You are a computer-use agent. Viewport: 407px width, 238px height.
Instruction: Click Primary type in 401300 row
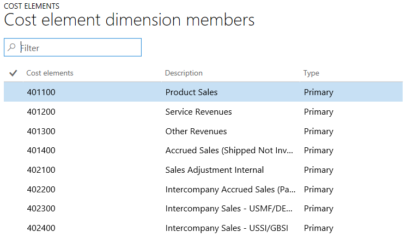(x=319, y=131)
